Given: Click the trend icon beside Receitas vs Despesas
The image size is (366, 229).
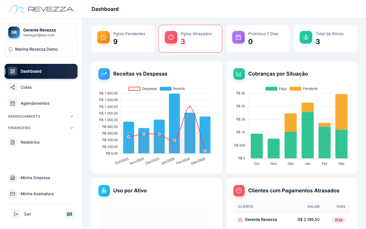Looking at the screenshot, I should click(104, 74).
